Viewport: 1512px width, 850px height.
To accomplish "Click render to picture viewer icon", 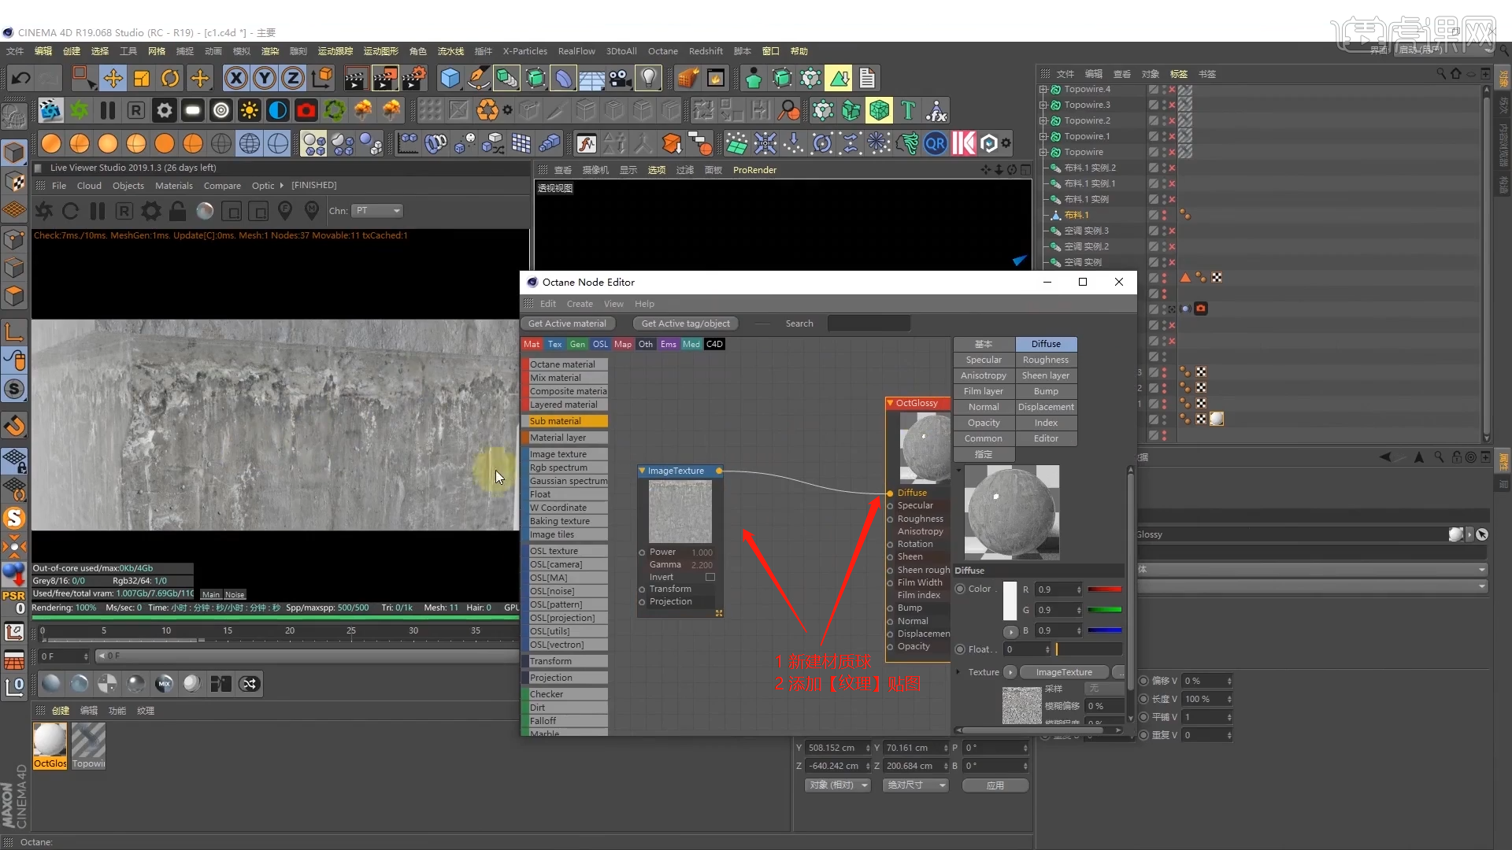I will [385, 78].
